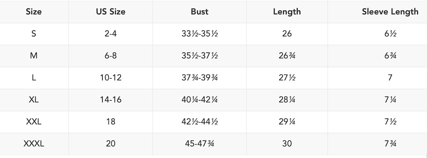This screenshot has width=427, height=158.
Task: Select bust value 42½-44½
Action: (199, 122)
